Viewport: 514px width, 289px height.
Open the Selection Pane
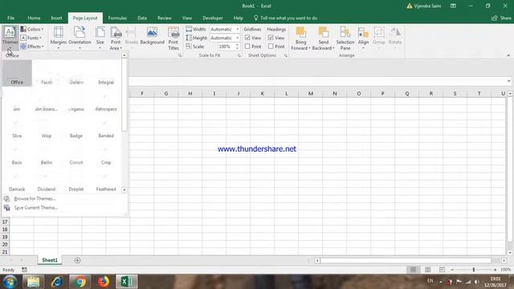click(345, 39)
